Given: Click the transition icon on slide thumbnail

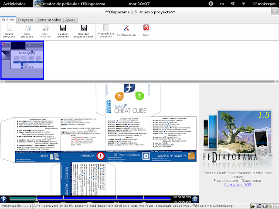Looking at the screenshot, I should [6, 55].
